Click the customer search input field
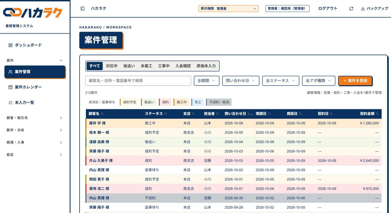Screen dimensions: 391x213 click(138, 81)
